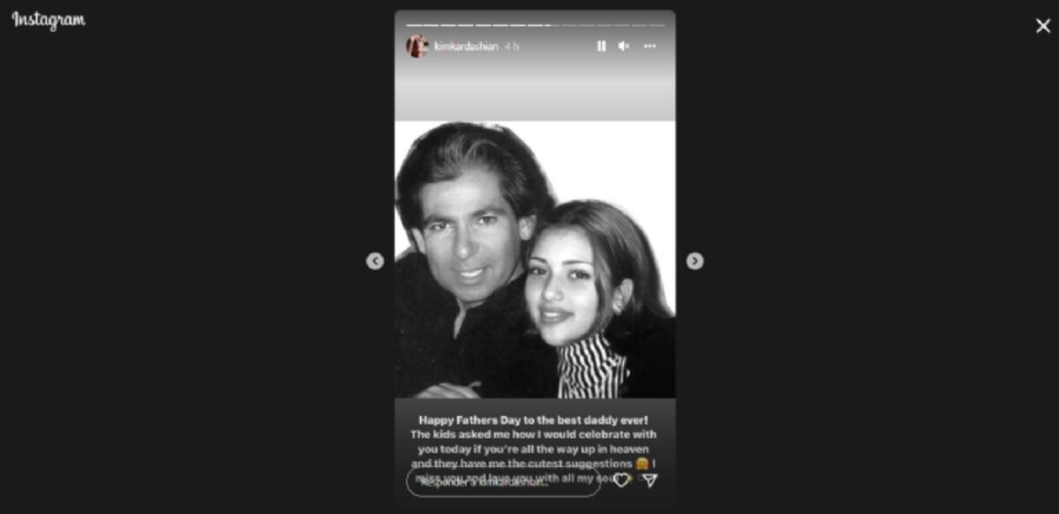Click the story posted time '4 h'
Screen dimensions: 1059x514
512,46
